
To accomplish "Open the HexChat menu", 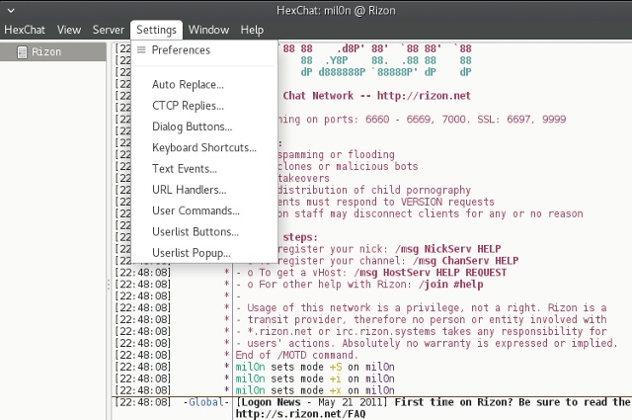I will coord(25,30).
